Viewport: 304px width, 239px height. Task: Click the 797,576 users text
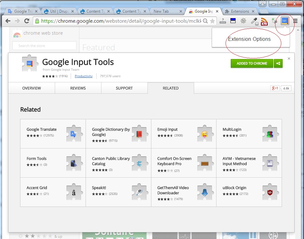tap(110, 76)
